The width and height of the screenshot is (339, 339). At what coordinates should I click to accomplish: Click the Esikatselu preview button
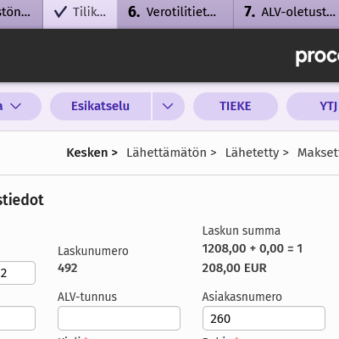(x=100, y=106)
